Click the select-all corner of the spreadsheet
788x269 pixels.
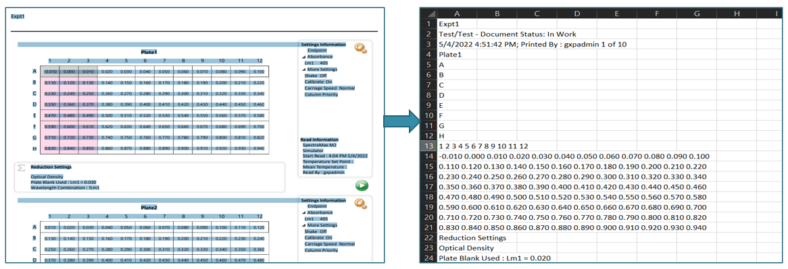pos(428,14)
